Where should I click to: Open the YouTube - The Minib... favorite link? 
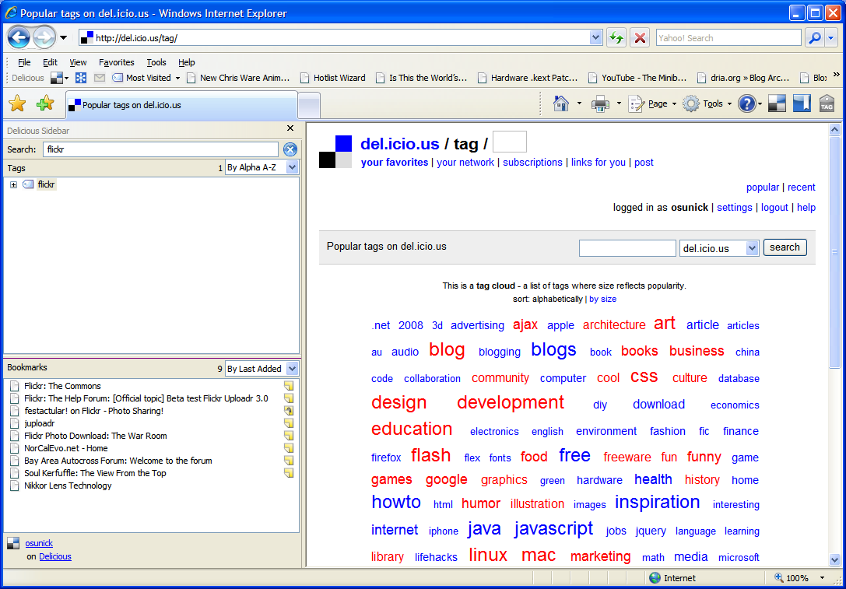pyautogui.click(x=637, y=79)
